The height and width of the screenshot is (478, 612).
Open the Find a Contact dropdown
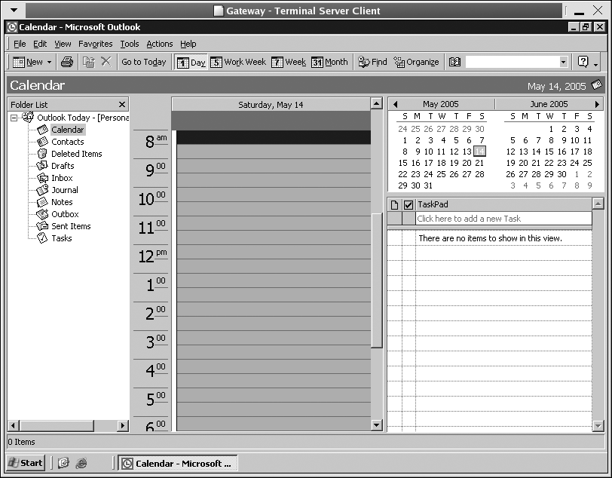click(x=562, y=62)
